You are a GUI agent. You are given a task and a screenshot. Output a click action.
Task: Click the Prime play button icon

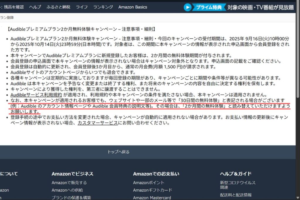tap(187, 7)
